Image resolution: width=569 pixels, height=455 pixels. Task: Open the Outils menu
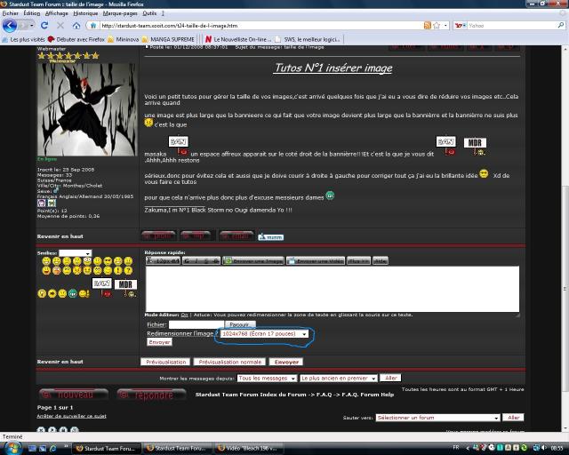(x=149, y=13)
